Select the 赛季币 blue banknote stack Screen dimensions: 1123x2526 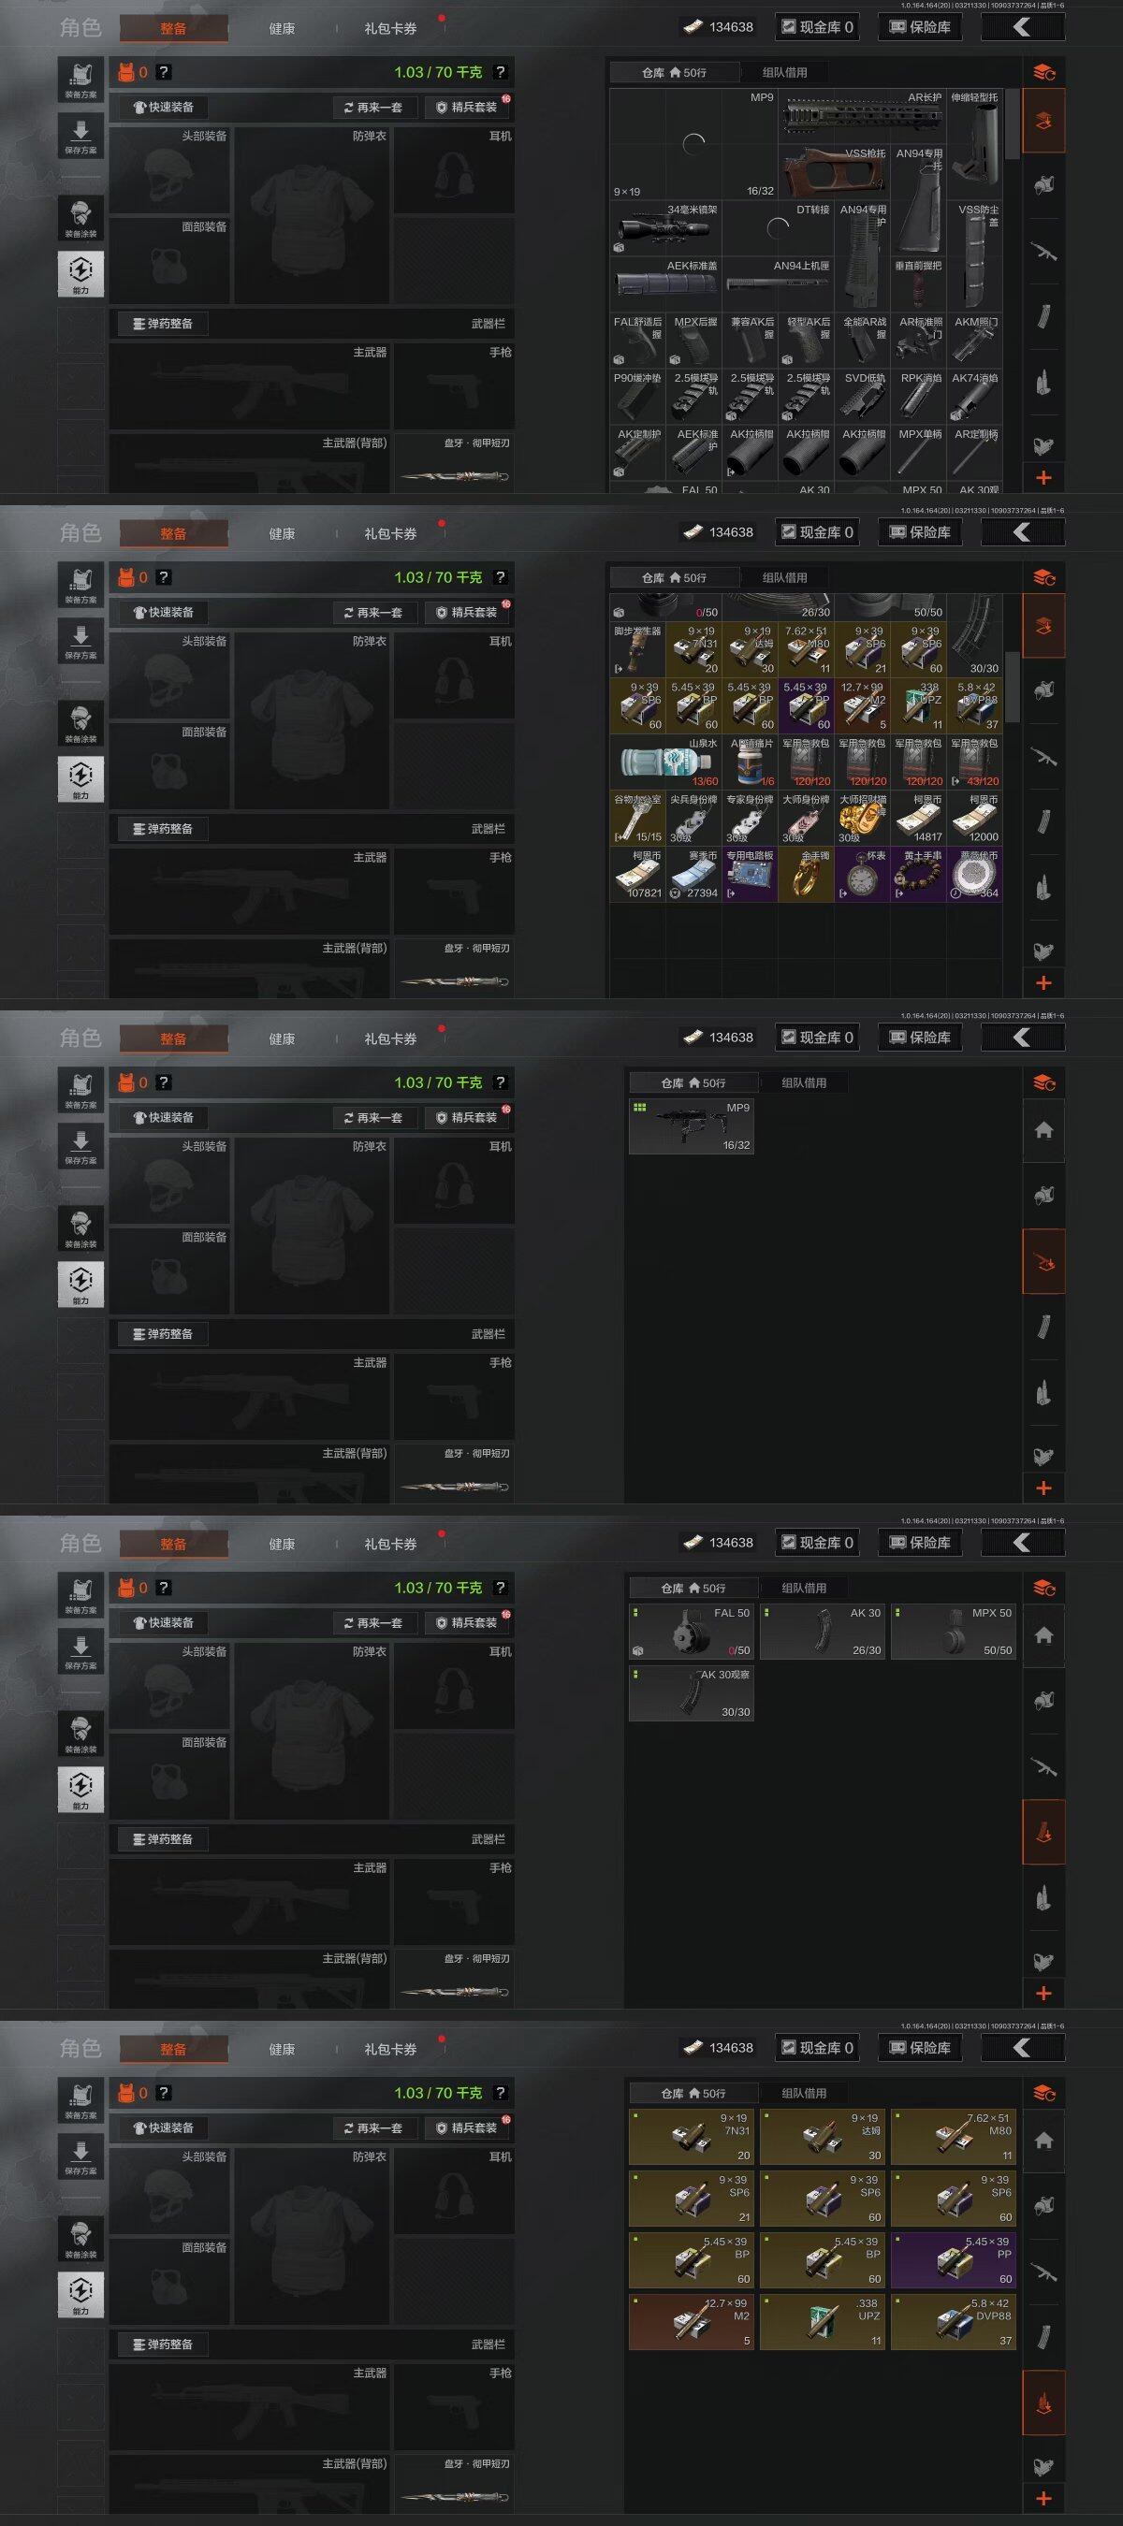(693, 875)
